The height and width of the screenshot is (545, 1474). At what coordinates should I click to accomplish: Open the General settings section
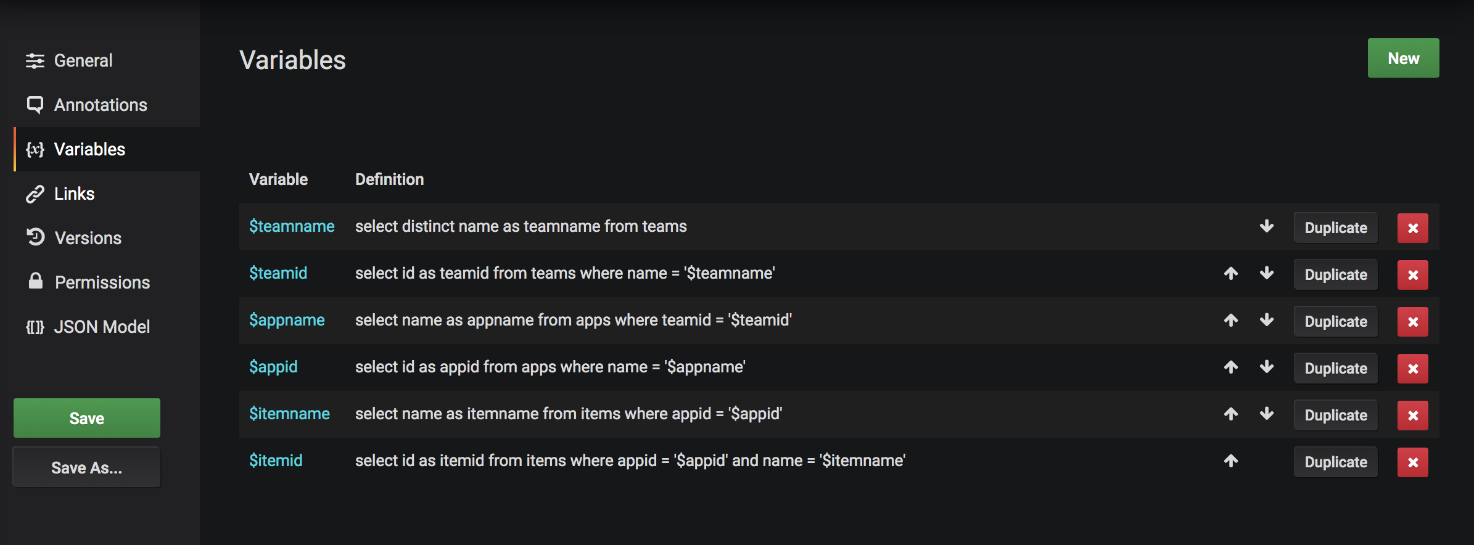[83, 60]
